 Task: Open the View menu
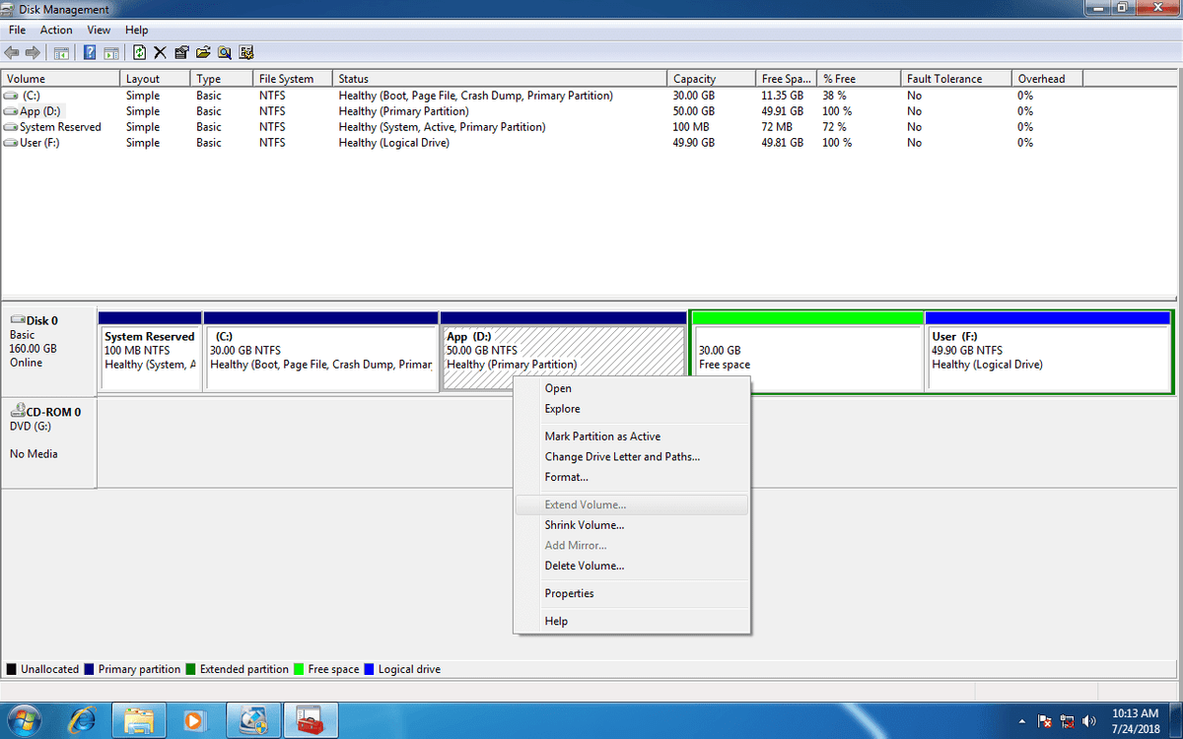(x=99, y=30)
